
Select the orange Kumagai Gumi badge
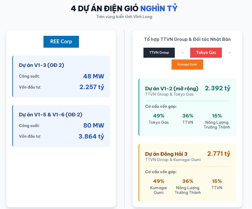(187, 64)
